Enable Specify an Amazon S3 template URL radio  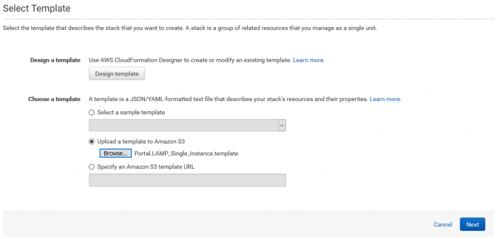pyautogui.click(x=92, y=166)
